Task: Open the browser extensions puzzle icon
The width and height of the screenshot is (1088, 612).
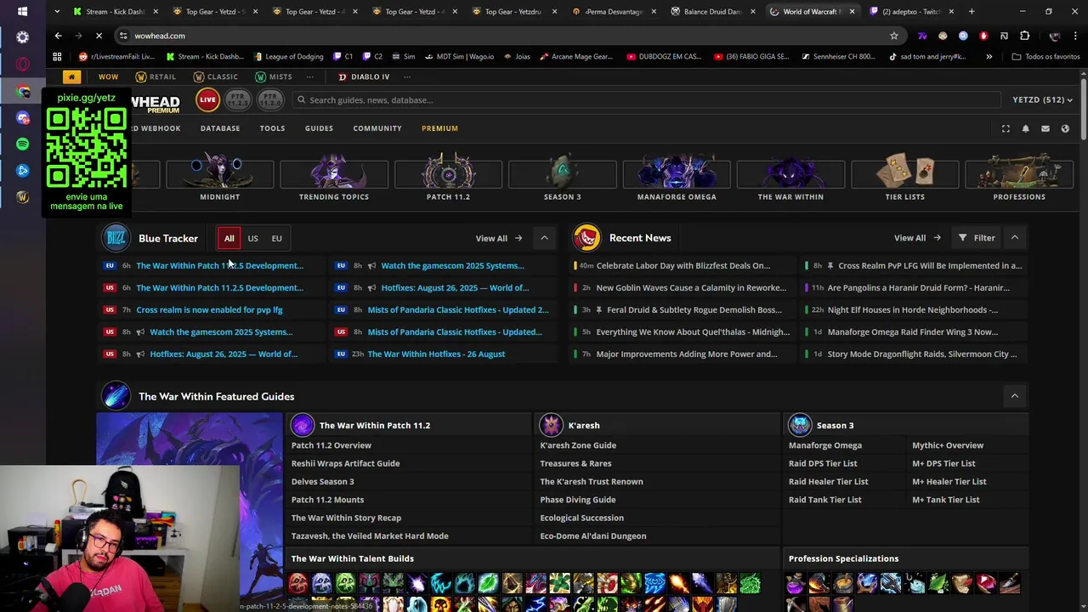Action: tap(1024, 36)
